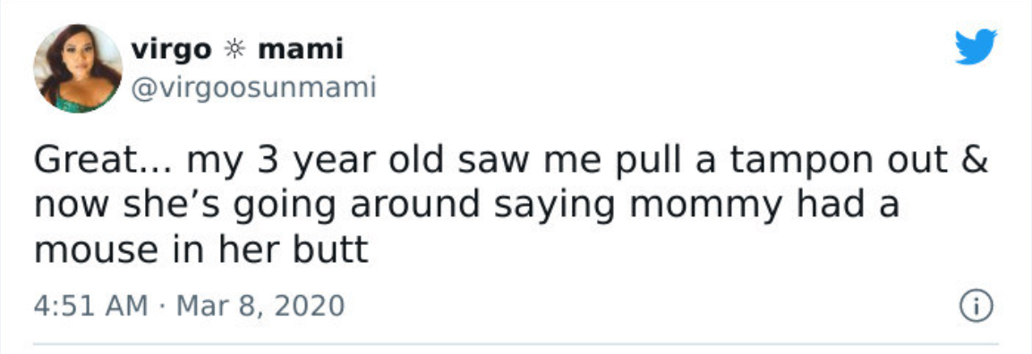This screenshot has height=354, width=1032.
Task: Click the word "Great..." in the tweet
Action: point(104,161)
